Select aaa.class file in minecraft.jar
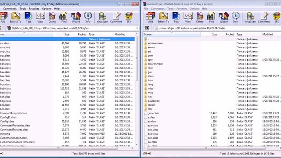This screenshot has height=158, width=281. 153,126
